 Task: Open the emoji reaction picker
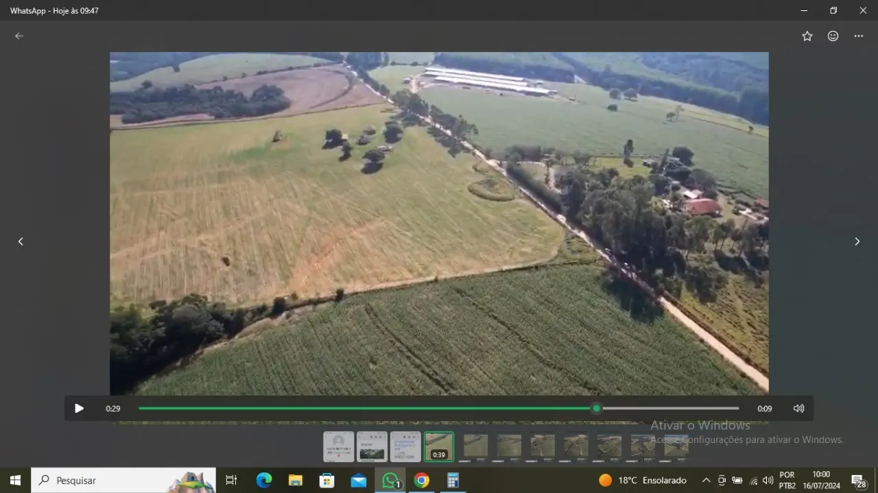click(833, 36)
